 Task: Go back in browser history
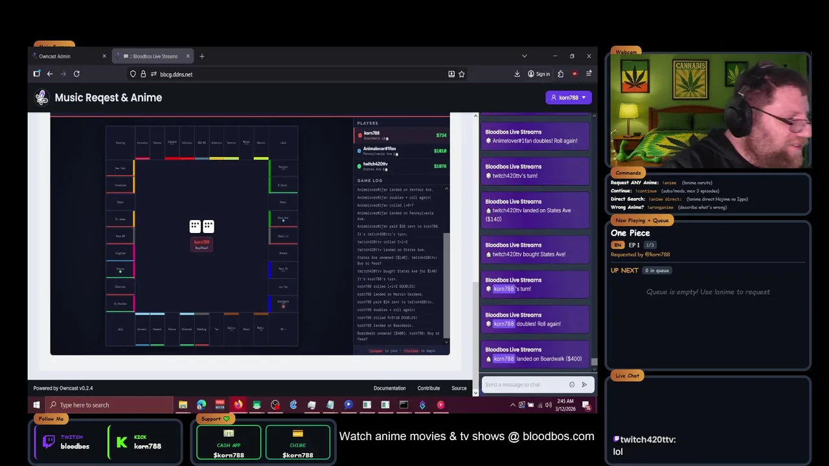click(x=49, y=74)
